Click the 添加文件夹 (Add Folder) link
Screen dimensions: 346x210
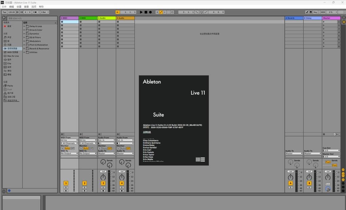click(x=12, y=100)
